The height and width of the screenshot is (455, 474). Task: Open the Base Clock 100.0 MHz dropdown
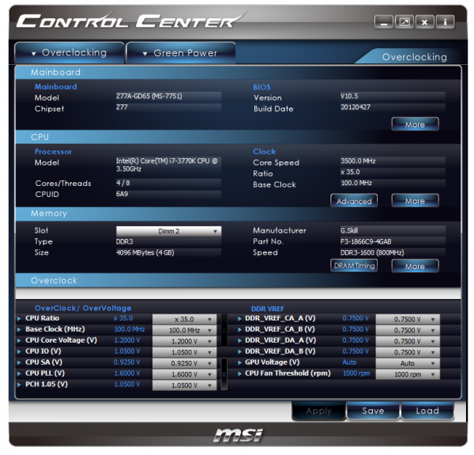click(184, 330)
